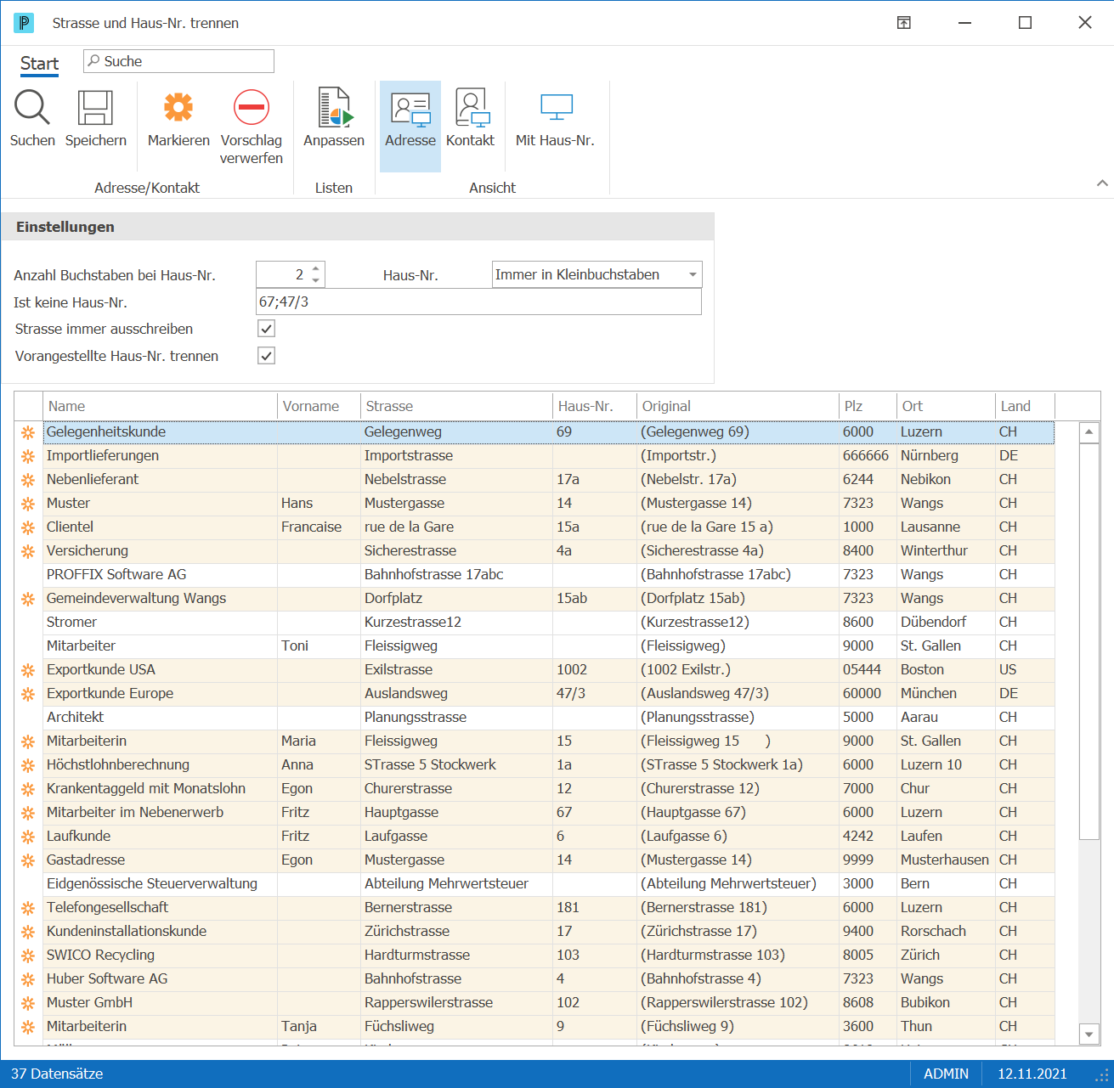Click the Speichern floppy disk icon
Screen dimensions: 1114x1088
click(95, 108)
